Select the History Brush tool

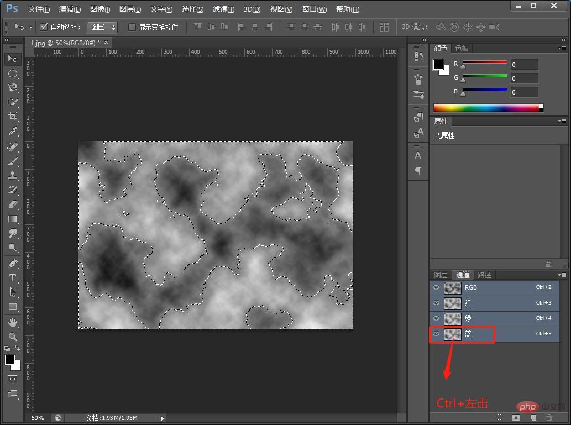(13, 190)
